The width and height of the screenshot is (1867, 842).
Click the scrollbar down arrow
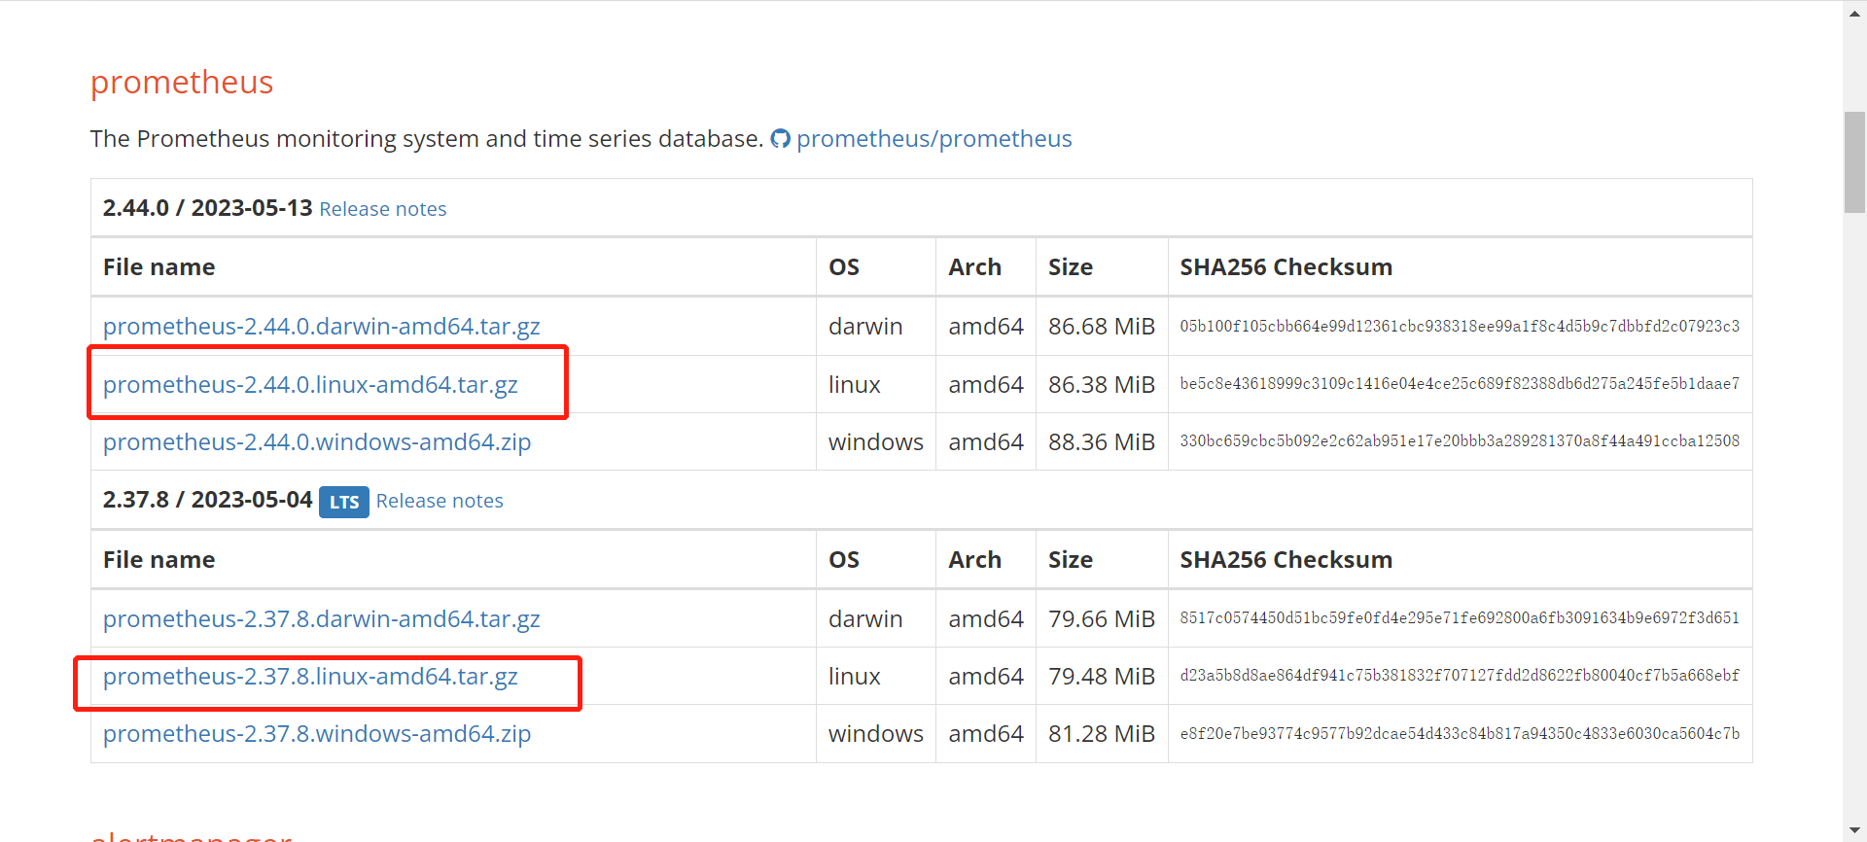pos(1854,831)
